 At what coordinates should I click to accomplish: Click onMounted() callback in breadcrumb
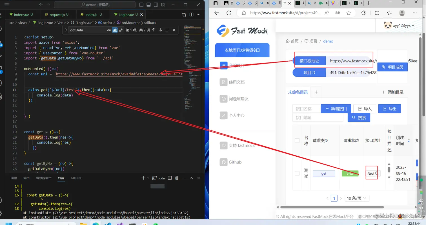click(x=139, y=23)
